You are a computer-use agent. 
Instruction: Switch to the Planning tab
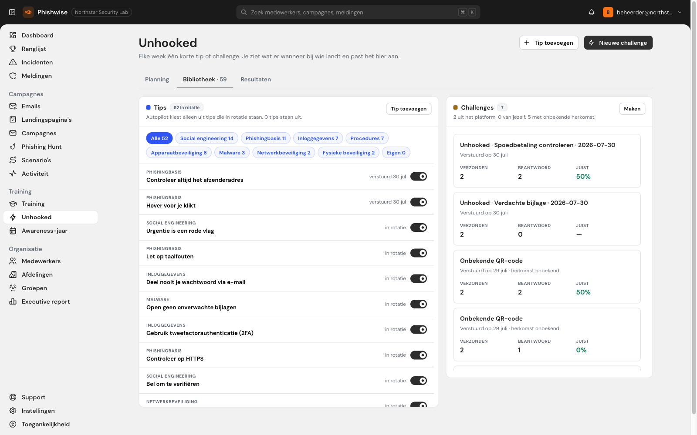pos(157,79)
